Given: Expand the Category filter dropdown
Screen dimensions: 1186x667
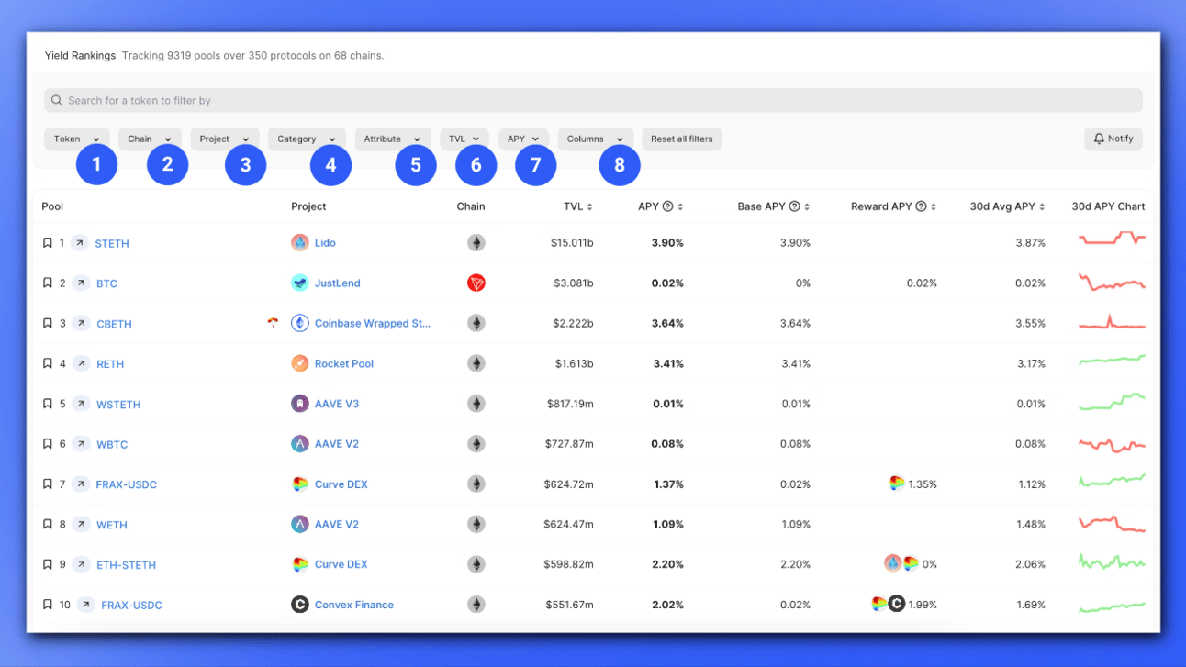Looking at the screenshot, I should tap(307, 139).
